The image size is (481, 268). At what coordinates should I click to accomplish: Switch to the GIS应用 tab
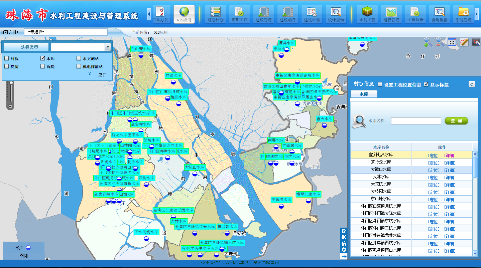(x=184, y=14)
